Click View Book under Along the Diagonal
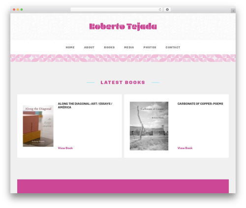The image size is (246, 208). tap(65, 148)
